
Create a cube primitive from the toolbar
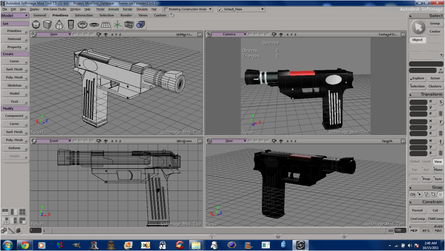(x=48, y=25)
